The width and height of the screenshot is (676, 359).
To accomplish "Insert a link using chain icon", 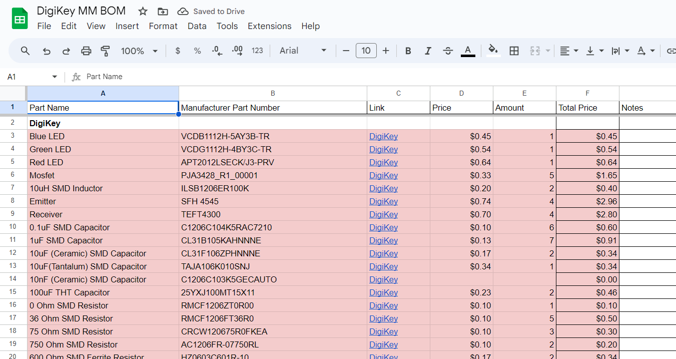I will pos(670,51).
